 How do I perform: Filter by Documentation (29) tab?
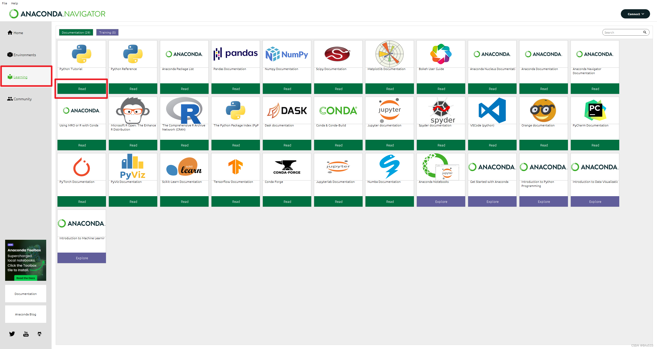(x=76, y=32)
